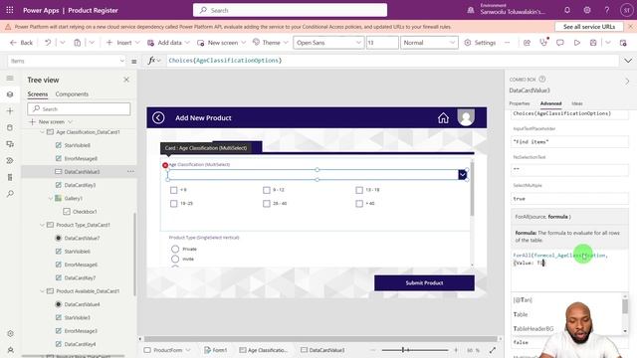Open the Insert plus icon in sidebar

pos(10,110)
